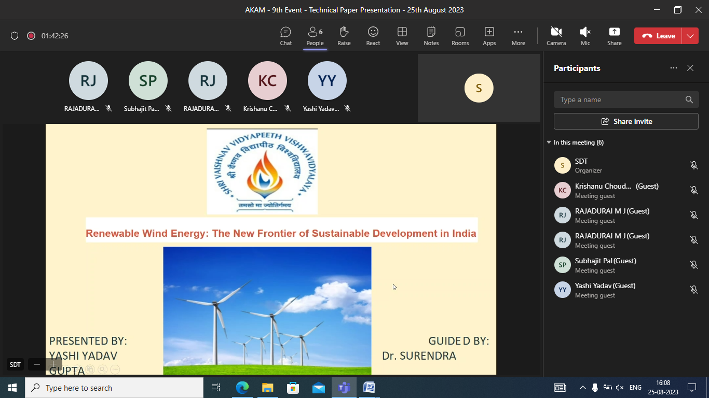Toggle the People participants pane
This screenshot has height=398, width=709.
click(x=315, y=36)
